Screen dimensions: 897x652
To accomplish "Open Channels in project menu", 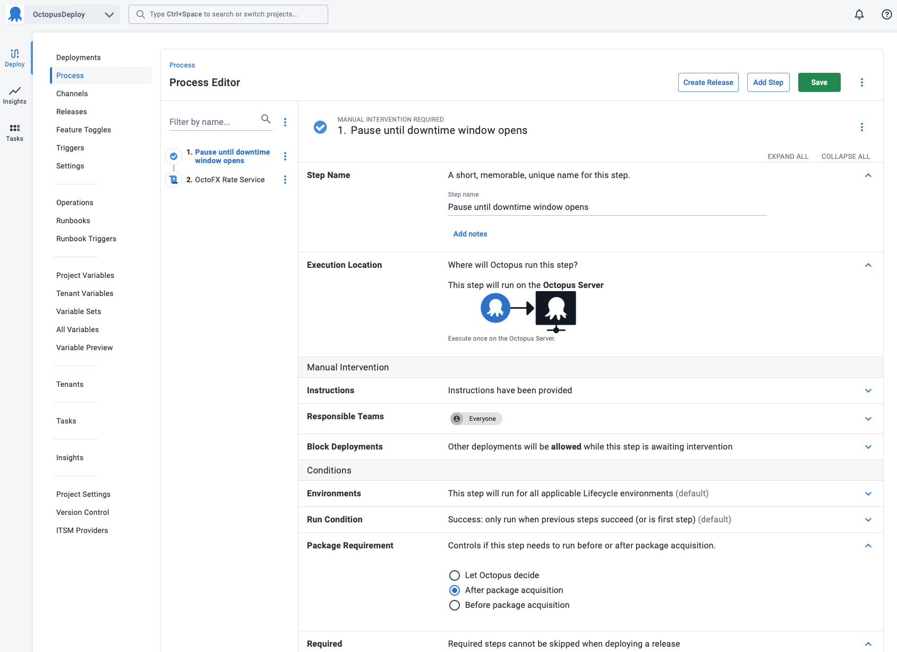I will pos(72,94).
